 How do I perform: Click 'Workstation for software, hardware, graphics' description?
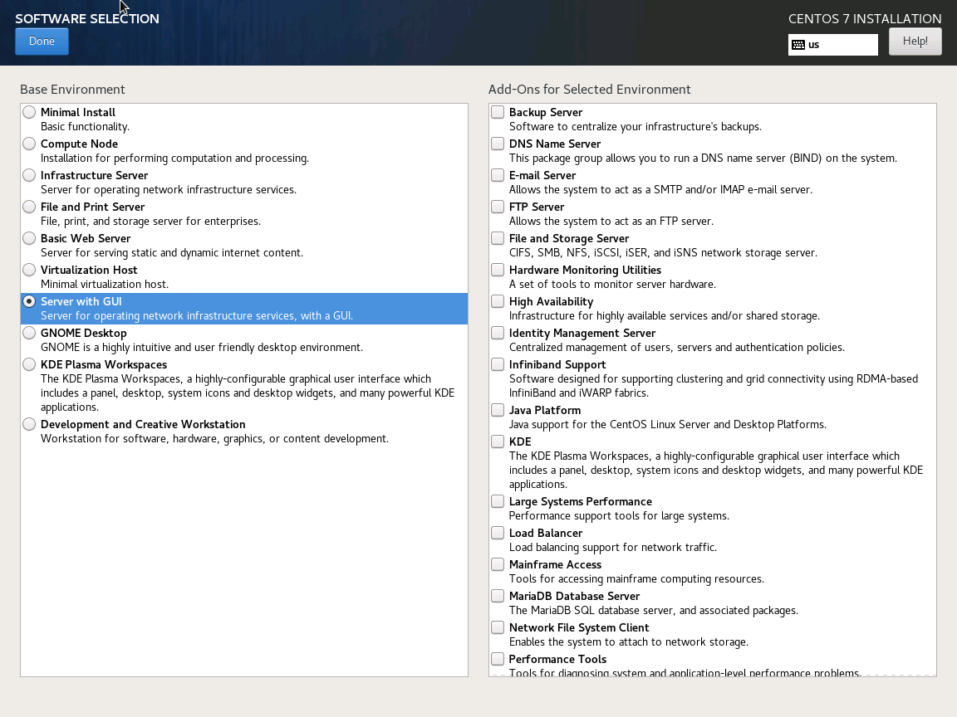pos(214,439)
